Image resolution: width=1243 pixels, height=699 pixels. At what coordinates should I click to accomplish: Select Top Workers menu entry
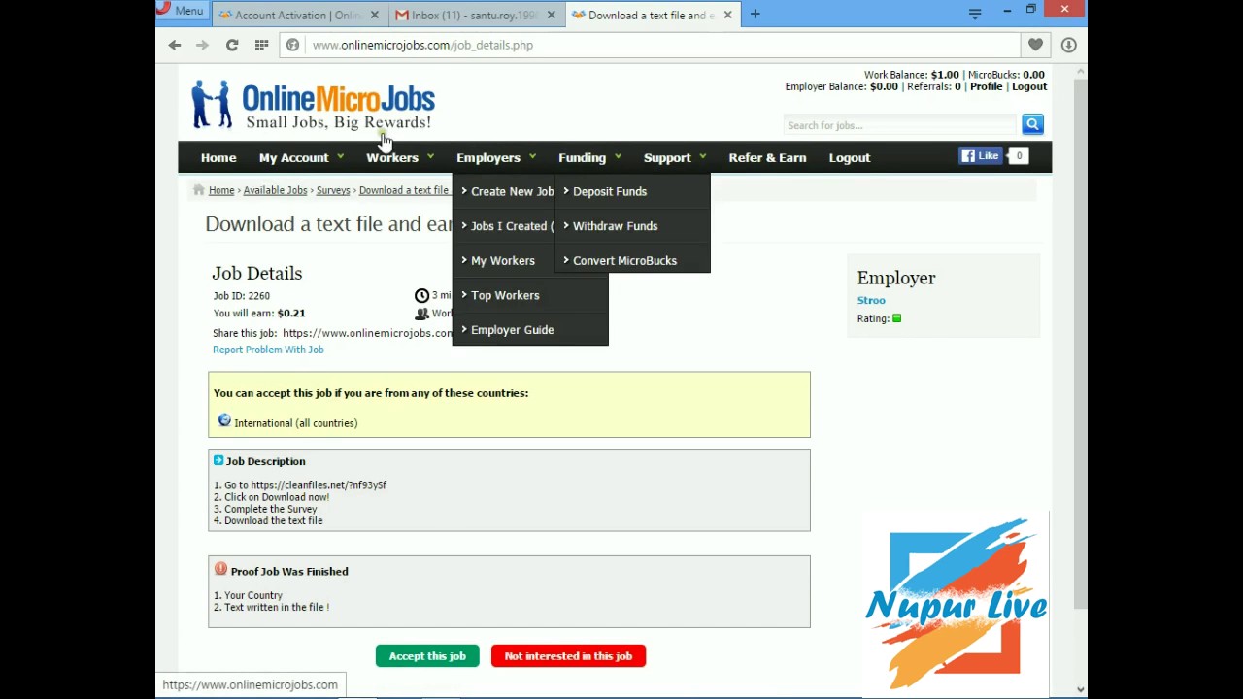(530, 295)
